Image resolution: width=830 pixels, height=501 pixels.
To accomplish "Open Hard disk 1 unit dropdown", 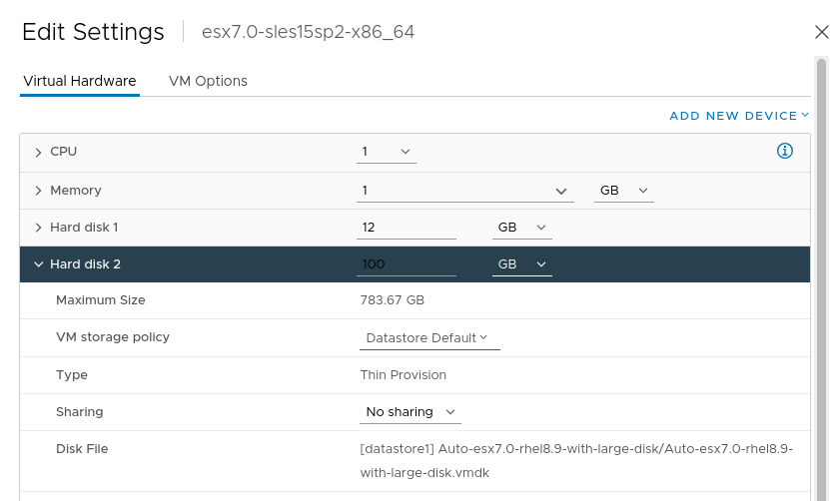I will [x=522, y=228].
